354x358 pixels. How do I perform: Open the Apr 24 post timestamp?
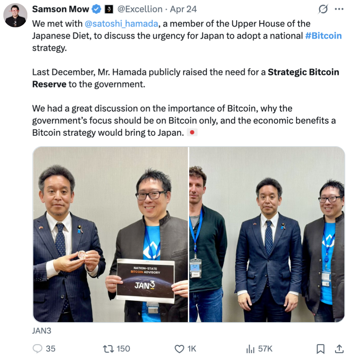coord(183,9)
